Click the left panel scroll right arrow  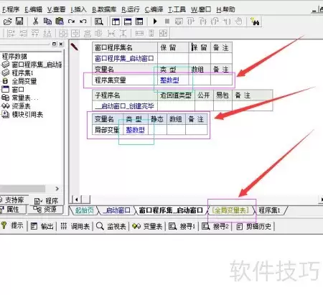coord(57,189)
